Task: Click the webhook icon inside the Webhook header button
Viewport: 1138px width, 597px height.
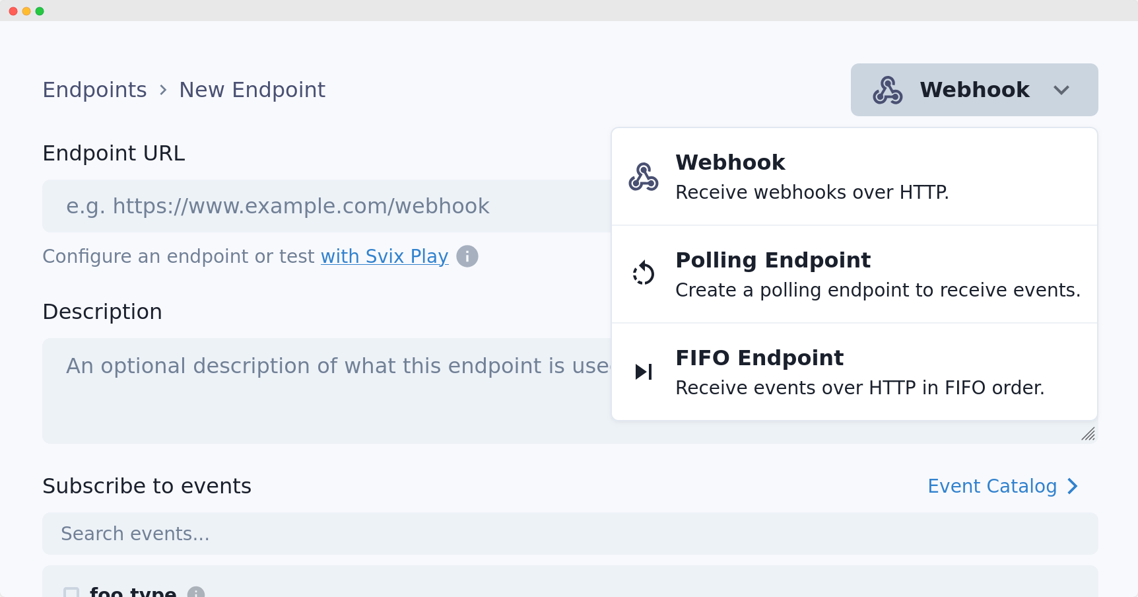Action: pyautogui.click(x=889, y=90)
